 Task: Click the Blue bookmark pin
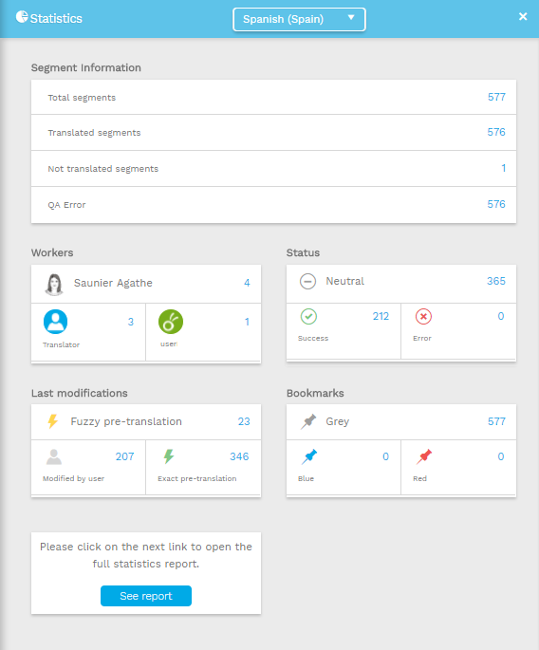tap(309, 456)
